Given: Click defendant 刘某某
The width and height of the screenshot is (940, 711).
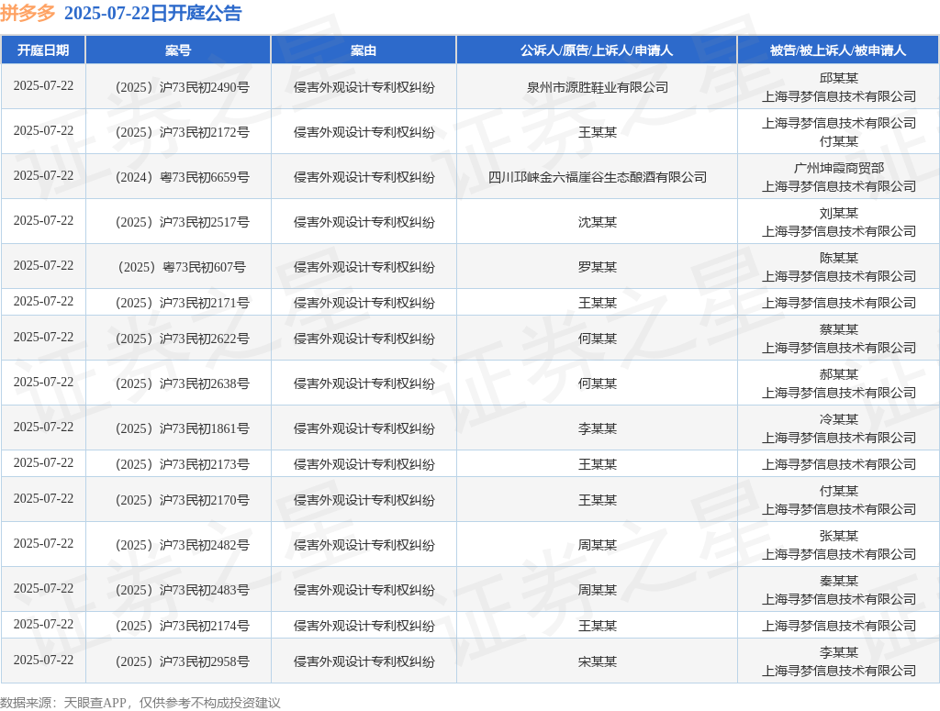Looking at the screenshot, I should [x=839, y=213].
